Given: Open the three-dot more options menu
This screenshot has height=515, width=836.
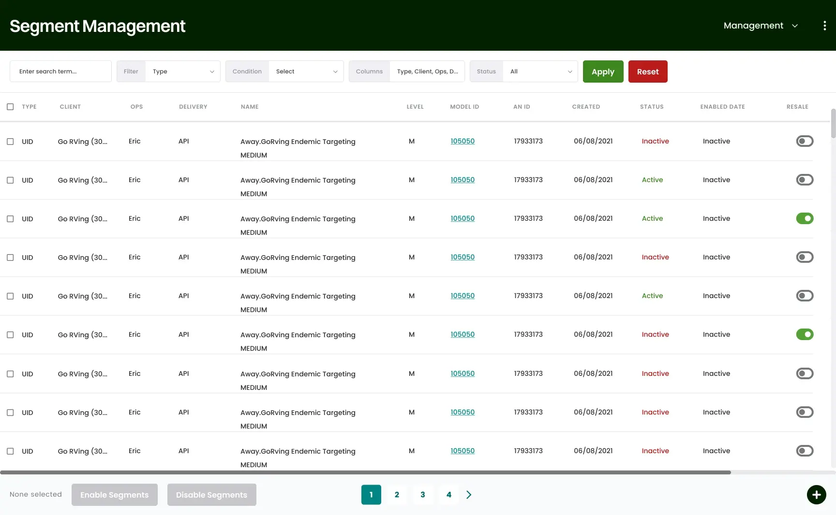Looking at the screenshot, I should 824,26.
